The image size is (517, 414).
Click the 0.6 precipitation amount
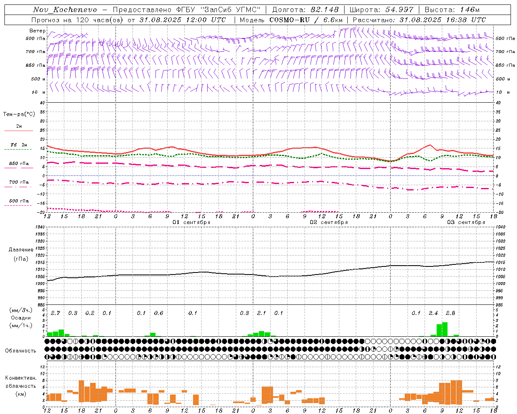point(158,313)
